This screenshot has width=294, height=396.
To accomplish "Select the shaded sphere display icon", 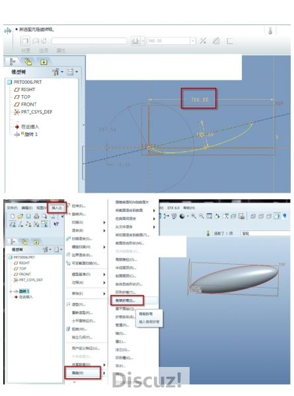I will pos(182,216).
